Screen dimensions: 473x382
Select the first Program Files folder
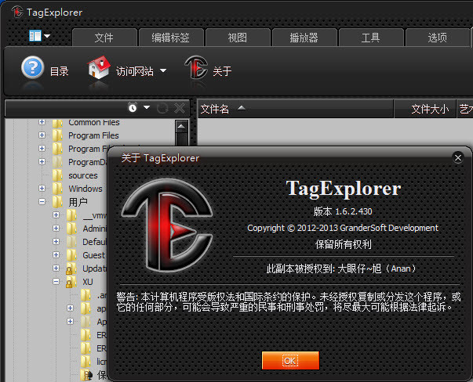point(93,135)
